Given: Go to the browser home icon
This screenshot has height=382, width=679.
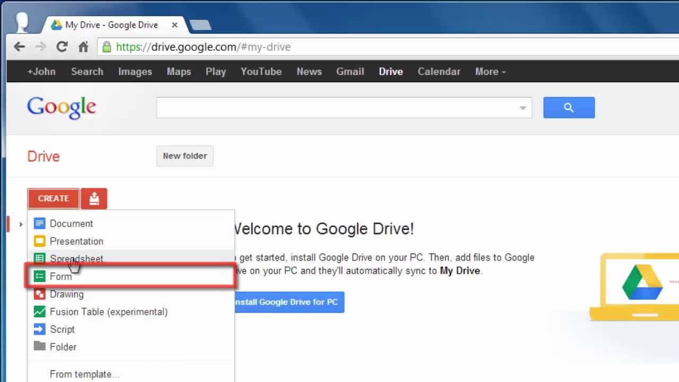Looking at the screenshot, I should tap(83, 47).
